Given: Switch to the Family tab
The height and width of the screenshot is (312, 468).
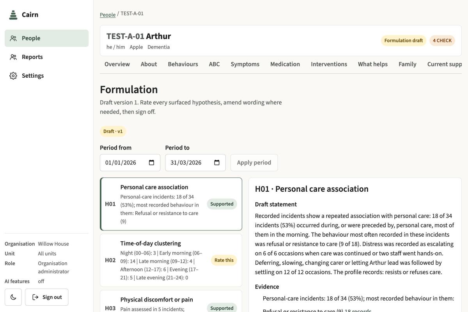Looking at the screenshot, I should 408,64.
